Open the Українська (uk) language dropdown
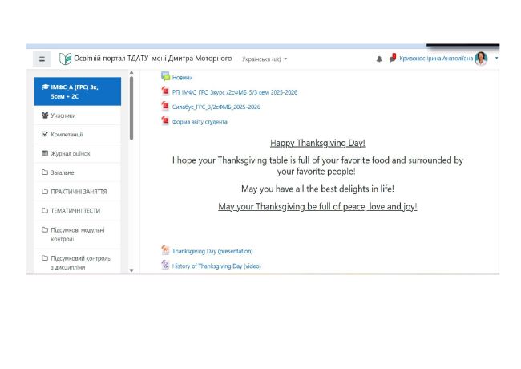Screen dimensions: 521x369 pos(265,59)
